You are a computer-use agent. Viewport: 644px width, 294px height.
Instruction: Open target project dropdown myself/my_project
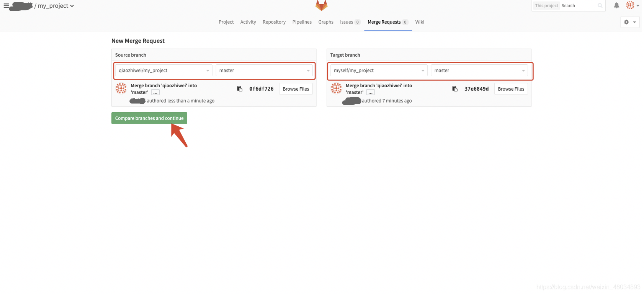point(379,70)
